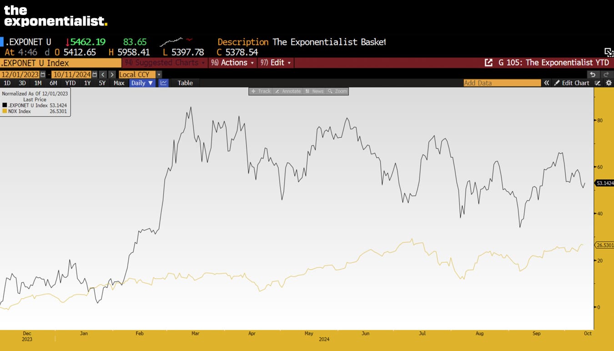Viewport: 614px width, 351px height.
Task: Click the undo arrow icon
Action: 592,75
